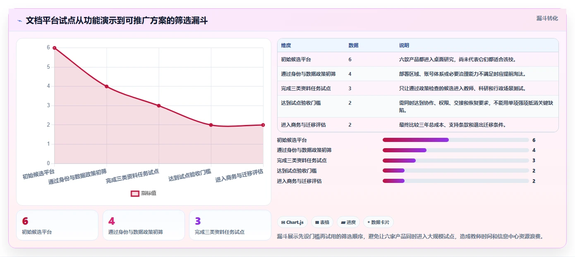
Task: Click the progress bar for 通过身份与数据政策初筛
Action: 456,150
